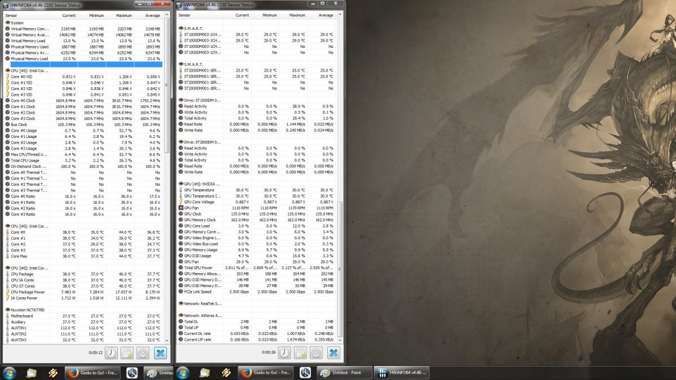Screen dimensions: 676x380
Task: Click the Total DL network sensor icon
Action: point(181,321)
